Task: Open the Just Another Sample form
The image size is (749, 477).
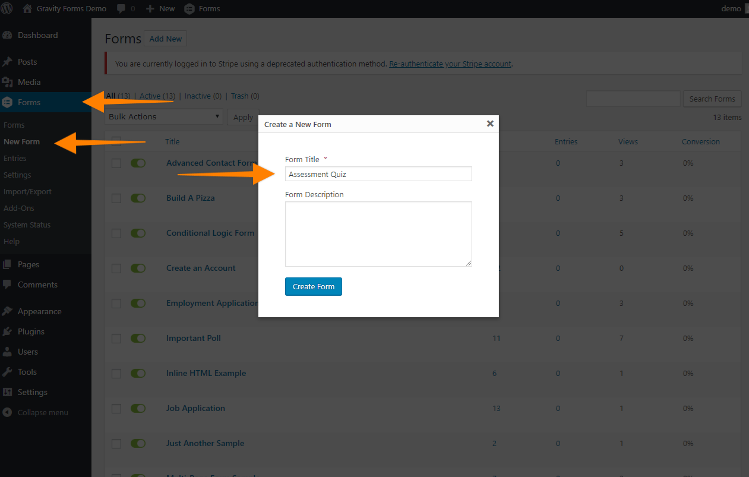Action: pyautogui.click(x=205, y=443)
